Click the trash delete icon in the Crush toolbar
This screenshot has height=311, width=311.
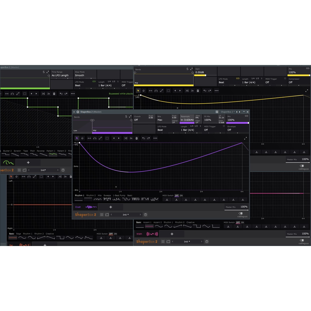(x=137, y=138)
